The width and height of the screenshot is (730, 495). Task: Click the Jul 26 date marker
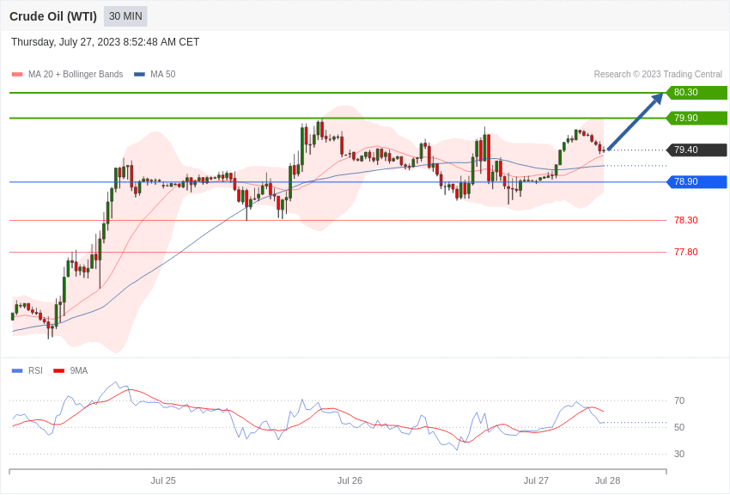350,480
